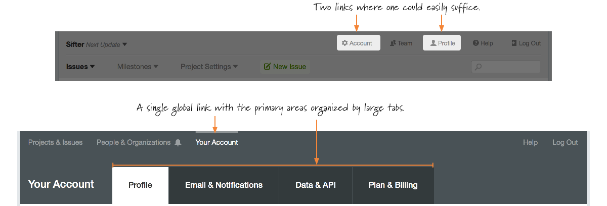Open the Project Settings dropdown

[209, 67]
